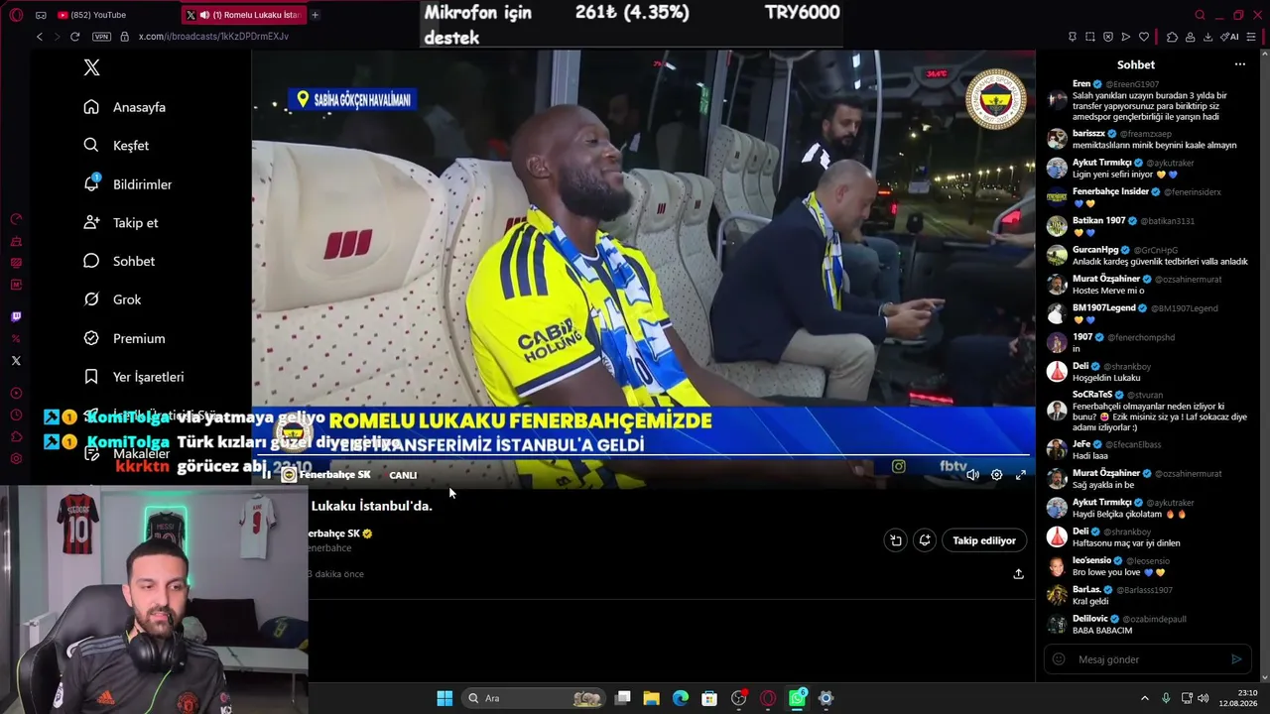Toggle the VPN badge
Screen dimensions: 1270x714
point(101,37)
